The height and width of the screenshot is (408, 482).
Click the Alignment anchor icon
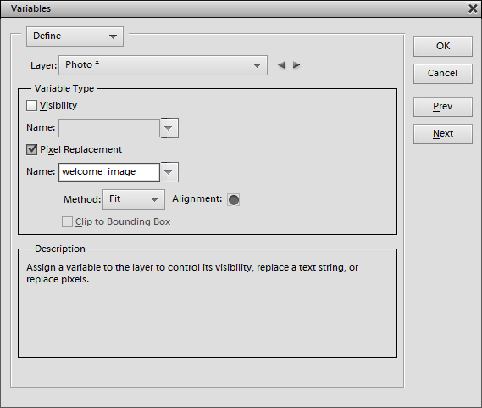pyautogui.click(x=233, y=200)
